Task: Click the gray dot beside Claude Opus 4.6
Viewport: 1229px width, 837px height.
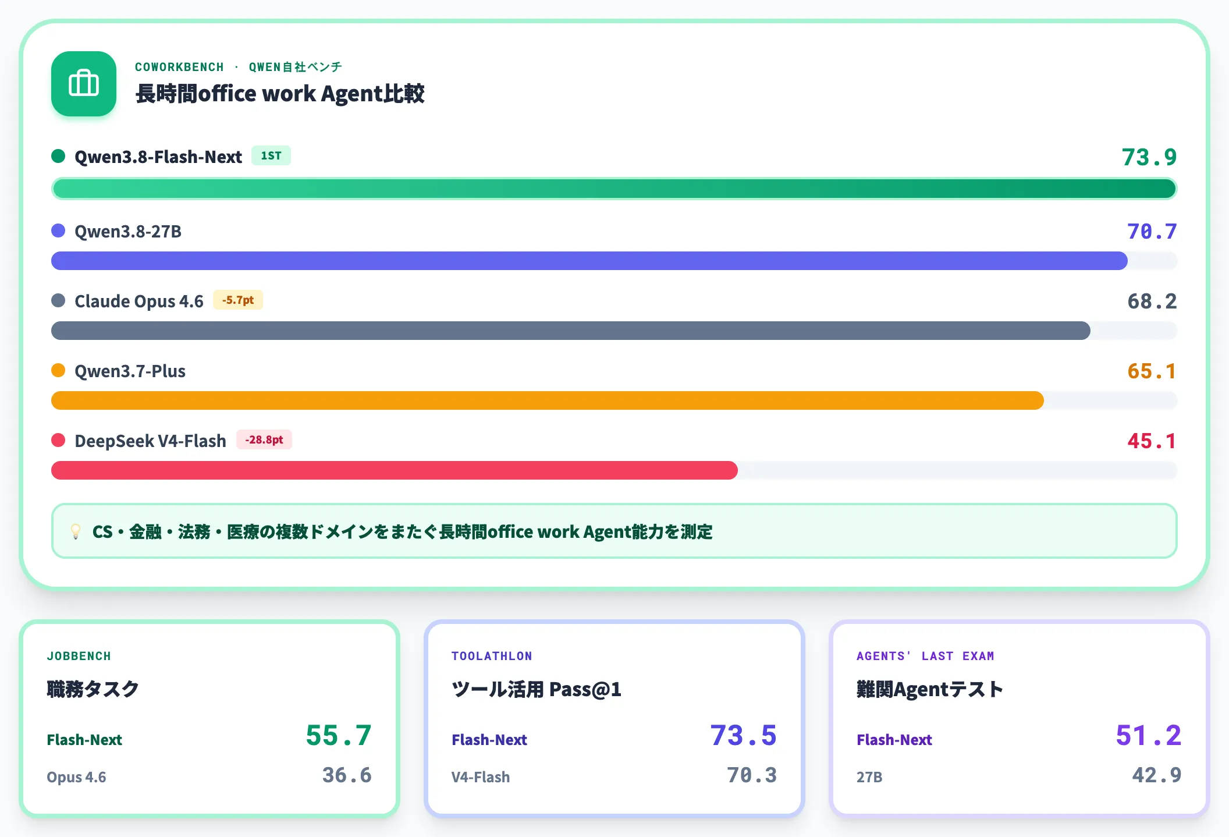Action: 58,300
